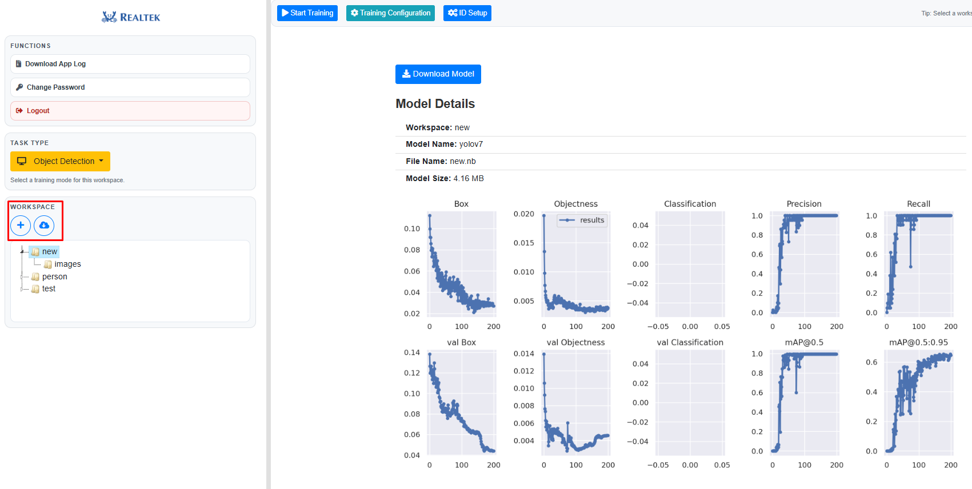Expand the test workspace tree node
This screenshot has width=972, height=489.
pyautogui.click(x=22, y=289)
